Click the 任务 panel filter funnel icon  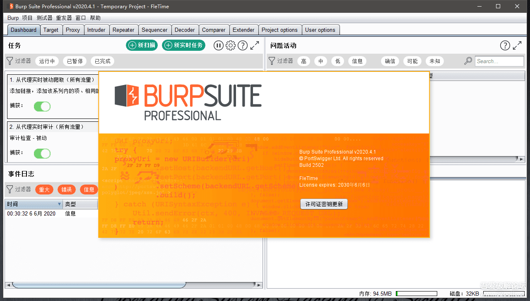coord(10,61)
